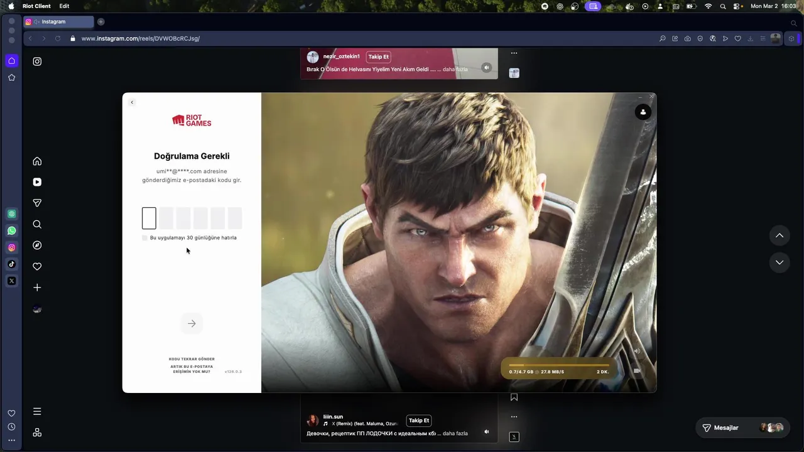Click the '0.7/4.7 GB' download status text

[x=521, y=372]
